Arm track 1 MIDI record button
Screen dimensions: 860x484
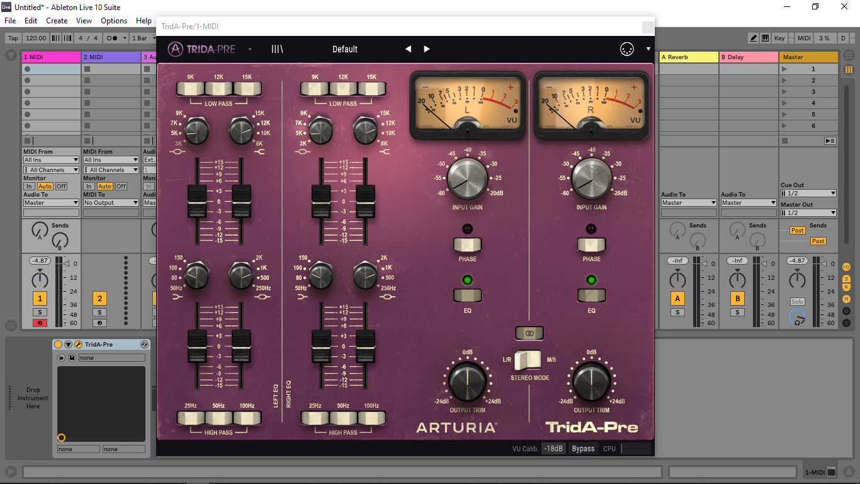(x=40, y=323)
